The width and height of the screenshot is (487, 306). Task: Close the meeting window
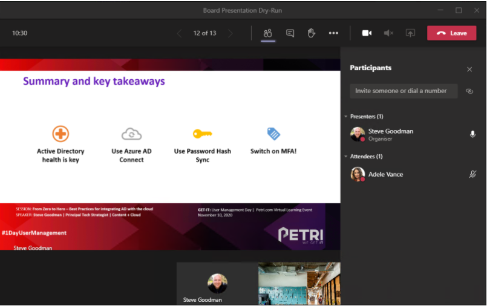[x=477, y=10]
